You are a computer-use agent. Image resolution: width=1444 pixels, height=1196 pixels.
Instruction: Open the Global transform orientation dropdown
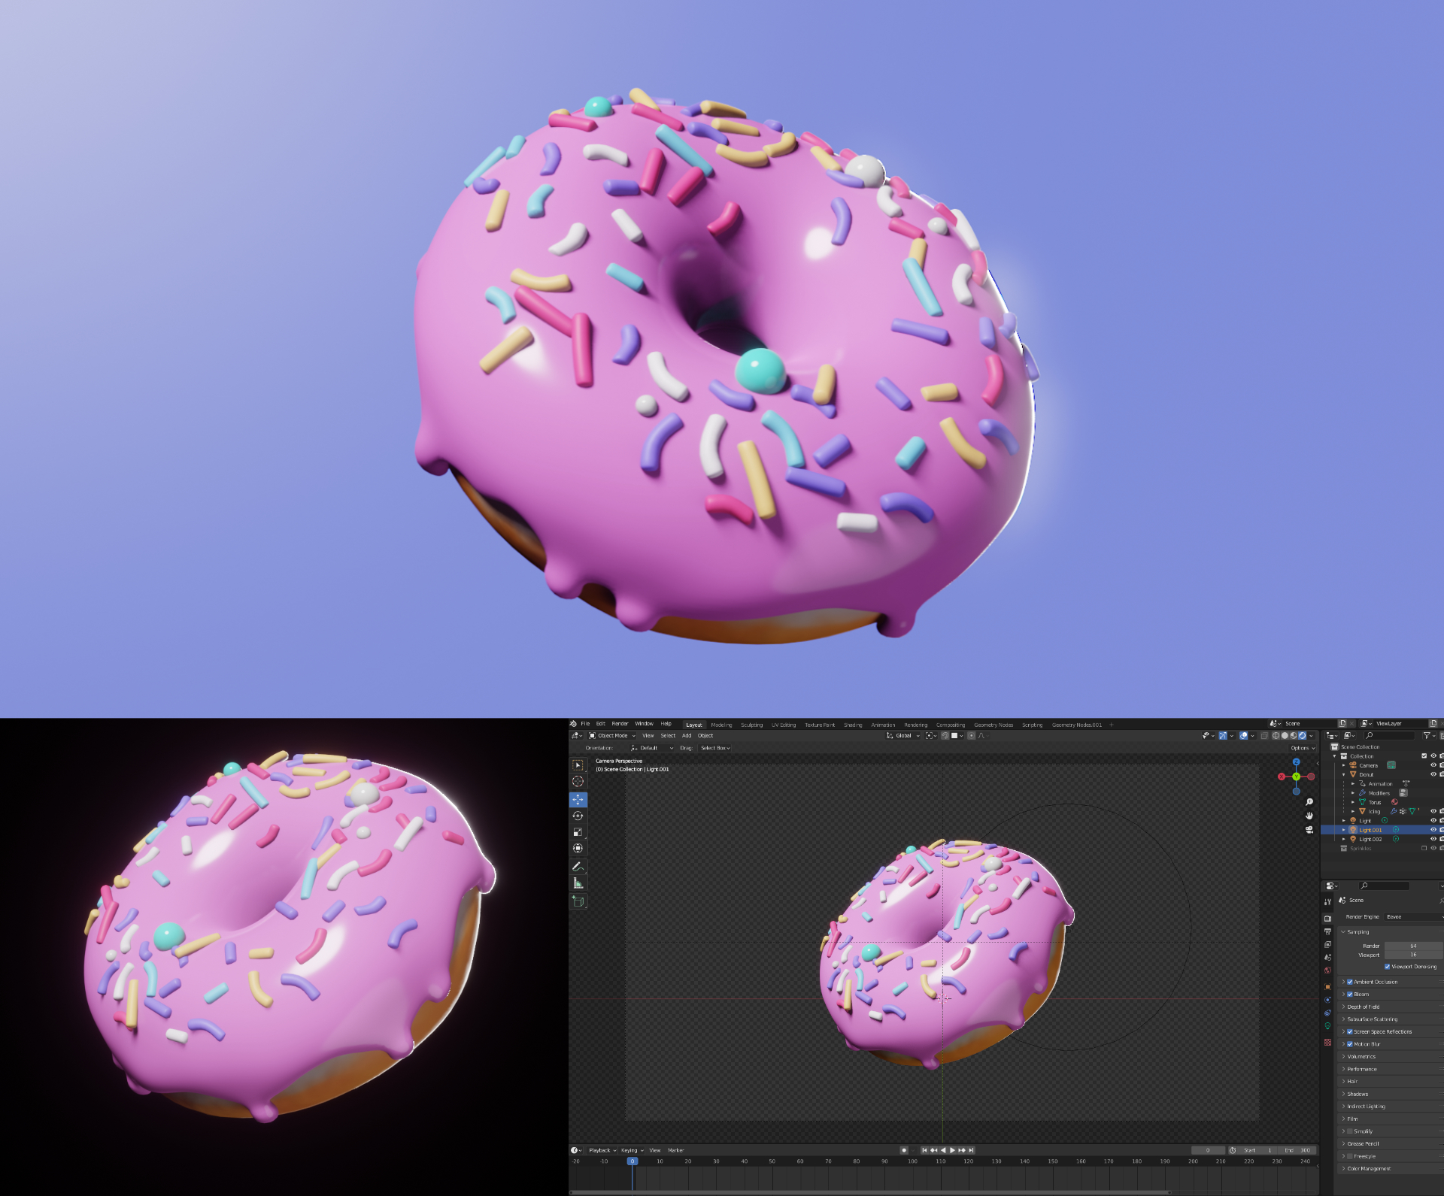[x=903, y=736]
